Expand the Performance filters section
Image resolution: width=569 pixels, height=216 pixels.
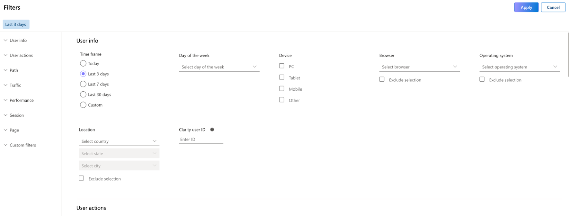(5, 100)
